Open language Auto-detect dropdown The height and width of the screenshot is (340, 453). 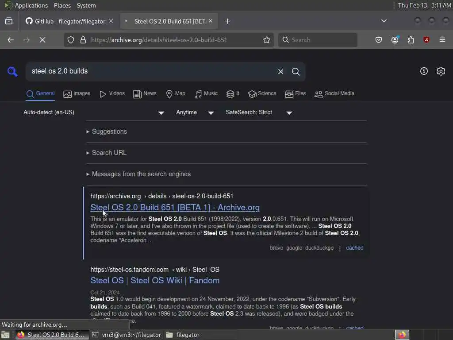pyautogui.click(x=94, y=112)
